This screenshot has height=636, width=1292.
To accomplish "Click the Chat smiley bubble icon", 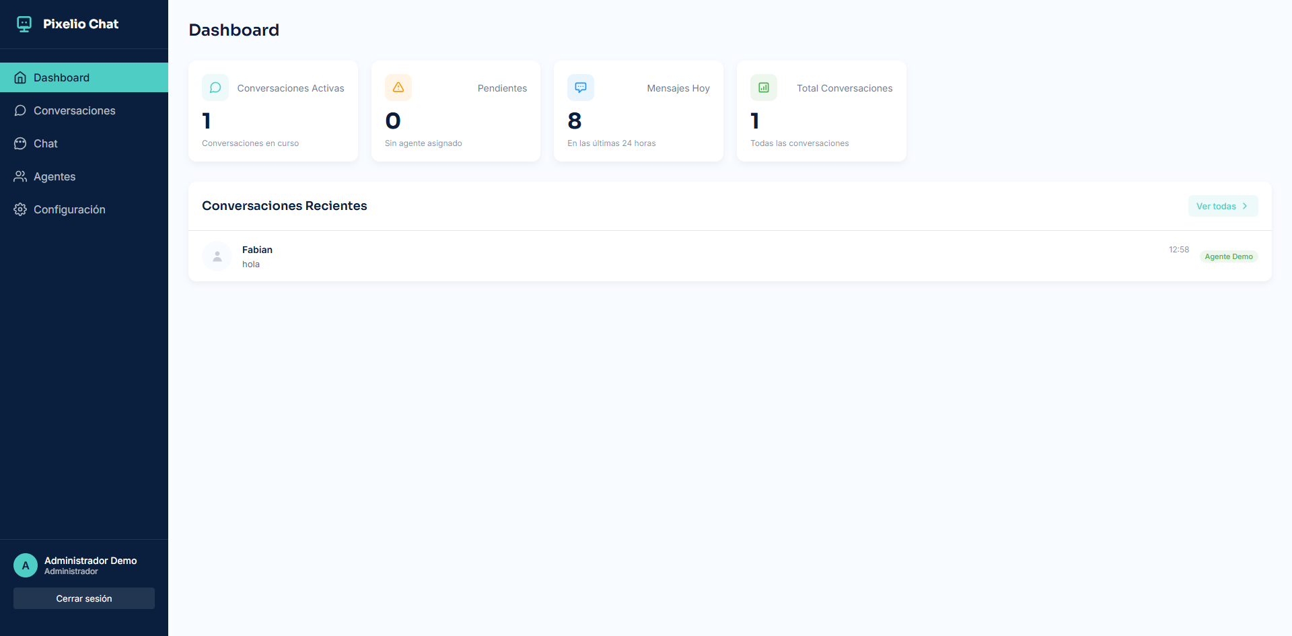I will pos(20,143).
